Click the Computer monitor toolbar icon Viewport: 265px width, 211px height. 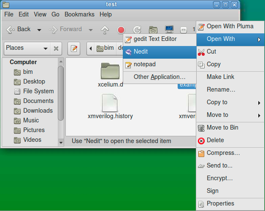(x=169, y=30)
